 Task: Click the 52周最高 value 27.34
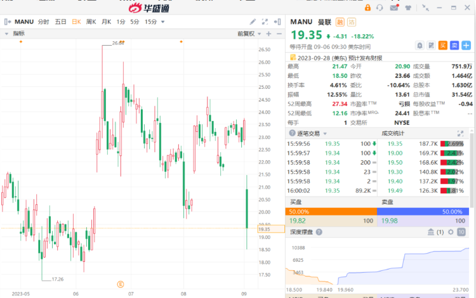pos(340,104)
